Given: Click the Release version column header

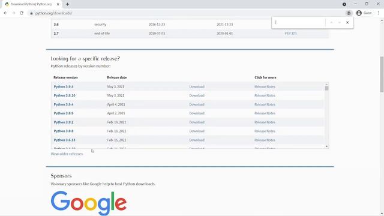Looking at the screenshot, I should [x=65, y=77].
